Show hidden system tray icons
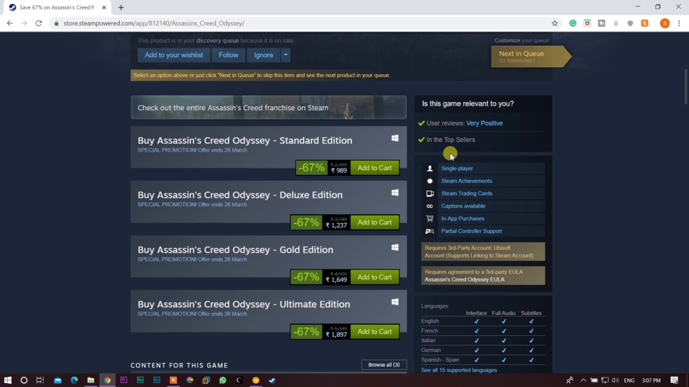689x387 pixels. click(583, 380)
